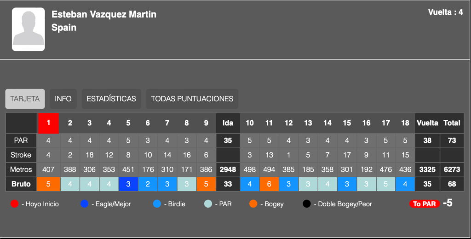Click player name Esteban Vazquez Martin
471x239 pixels.
104,14
